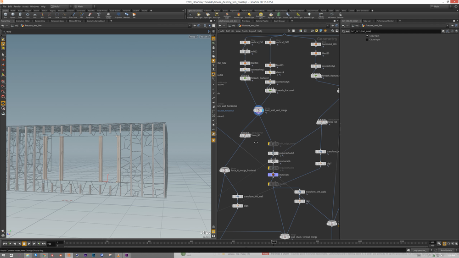Click the Auto Update button
The image size is (459, 258).
(x=446, y=250)
